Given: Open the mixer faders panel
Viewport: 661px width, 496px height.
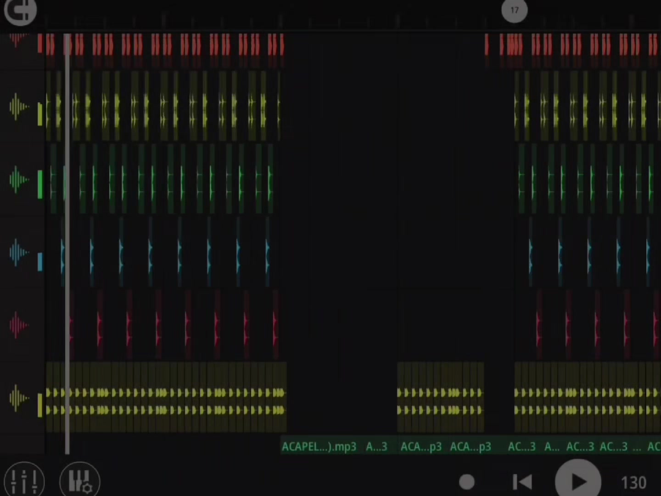Looking at the screenshot, I should (x=24, y=480).
